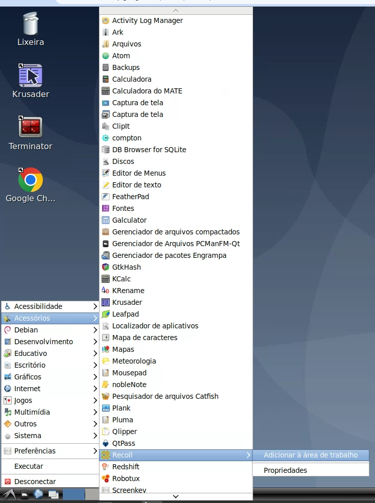Open the Sistema category
This screenshot has height=503, width=375.
tap(50, 436)
